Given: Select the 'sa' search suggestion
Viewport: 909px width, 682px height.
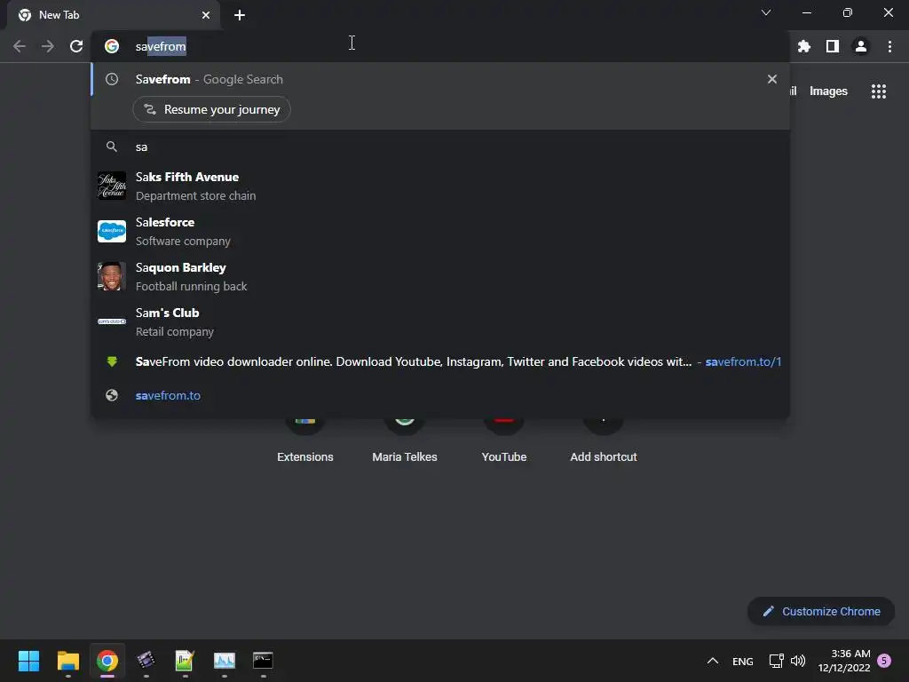Looking at the screenshot, I should coord(440,147).
